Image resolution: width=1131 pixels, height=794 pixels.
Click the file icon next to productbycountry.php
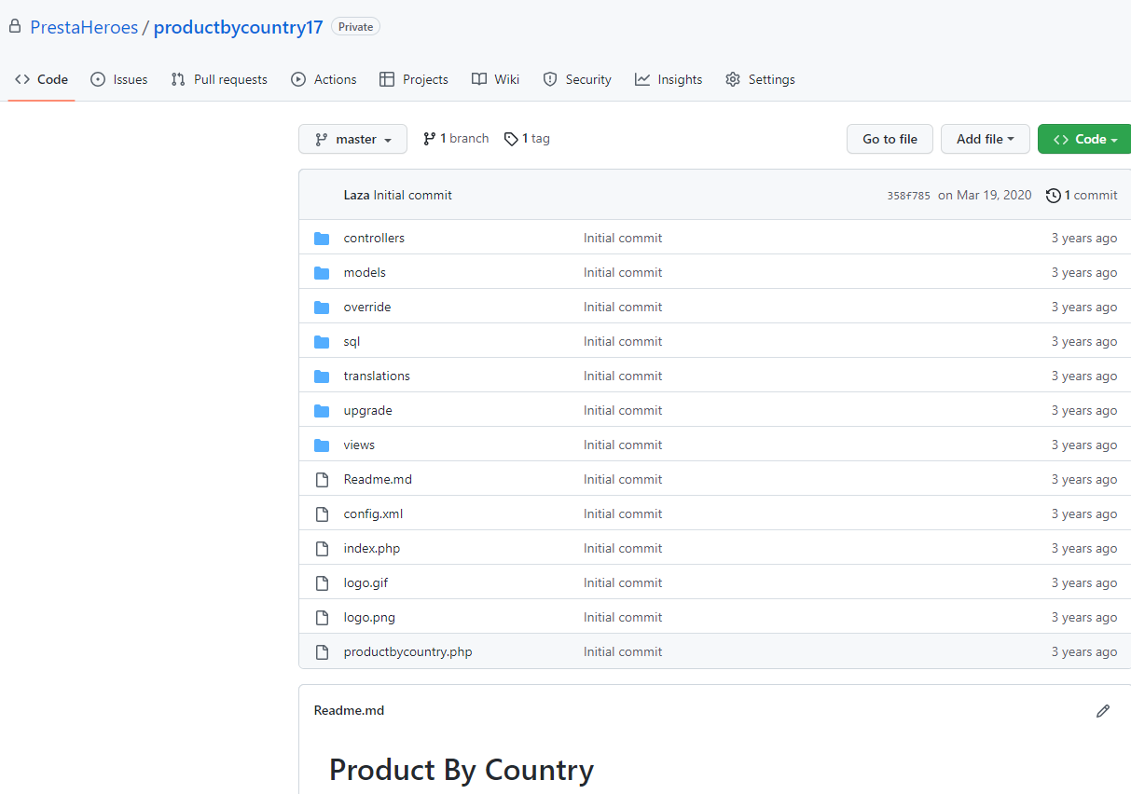(x=322, y=652)
